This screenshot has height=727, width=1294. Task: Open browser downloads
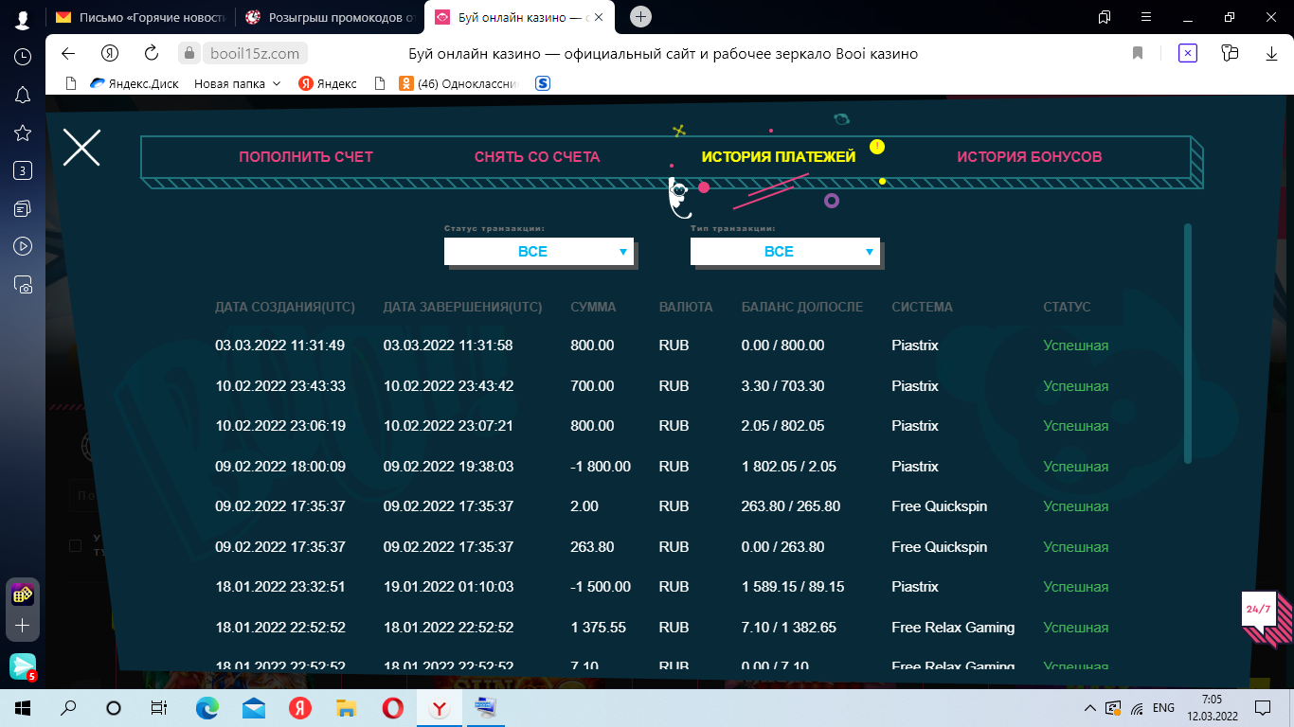1271,54
